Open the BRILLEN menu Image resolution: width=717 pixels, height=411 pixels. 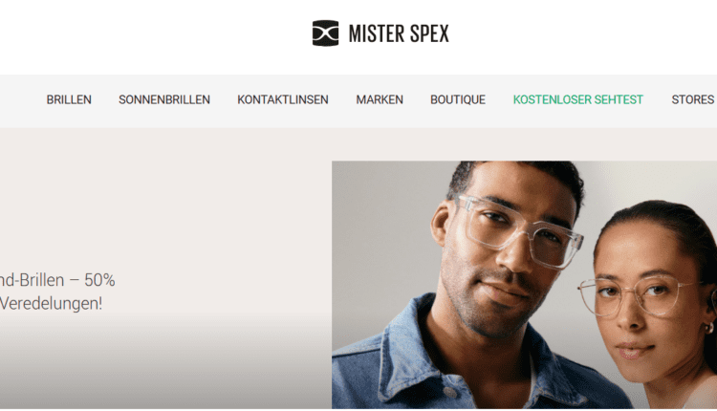click(x=69, y=99)
